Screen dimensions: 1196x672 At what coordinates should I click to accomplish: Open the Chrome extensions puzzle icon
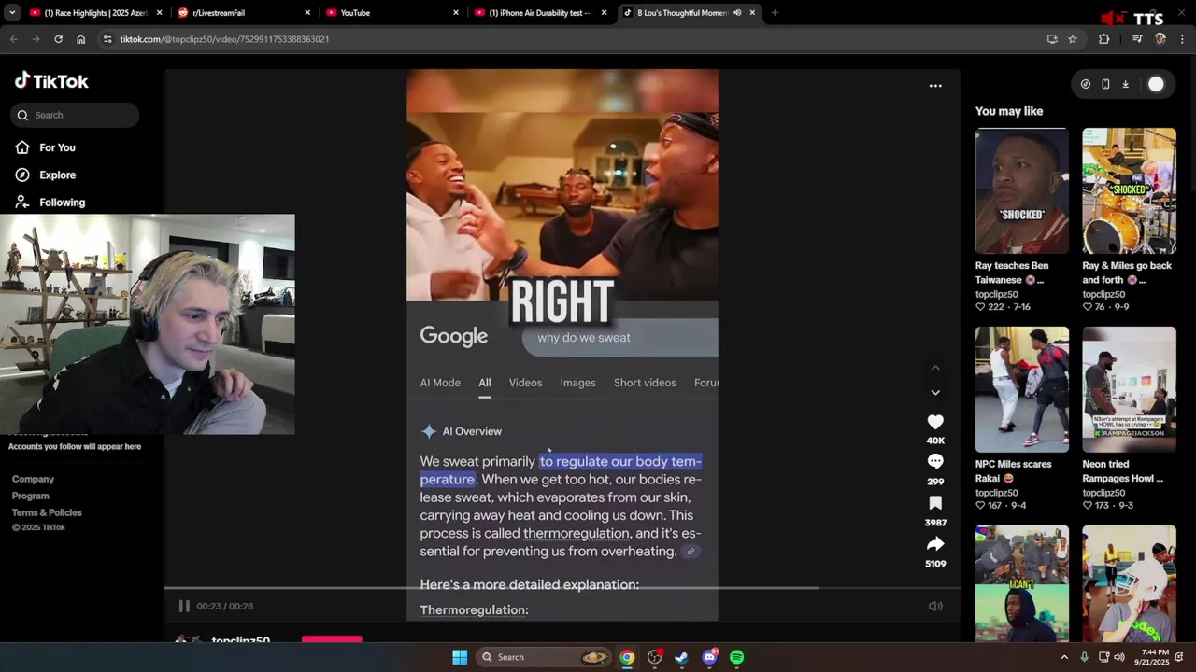pyautogui.click(x=1104, y=39)
